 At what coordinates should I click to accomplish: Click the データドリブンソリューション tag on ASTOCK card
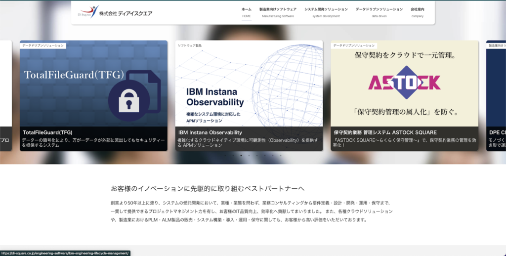(x=354, y=45)
